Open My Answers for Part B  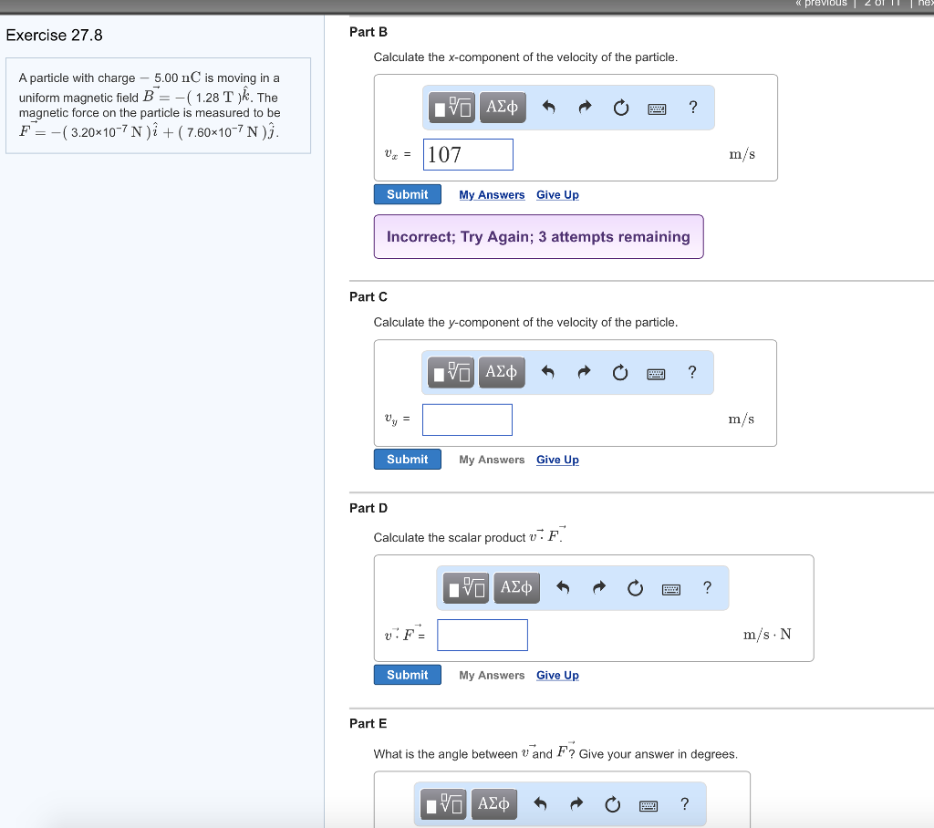(x=492, y=195)
